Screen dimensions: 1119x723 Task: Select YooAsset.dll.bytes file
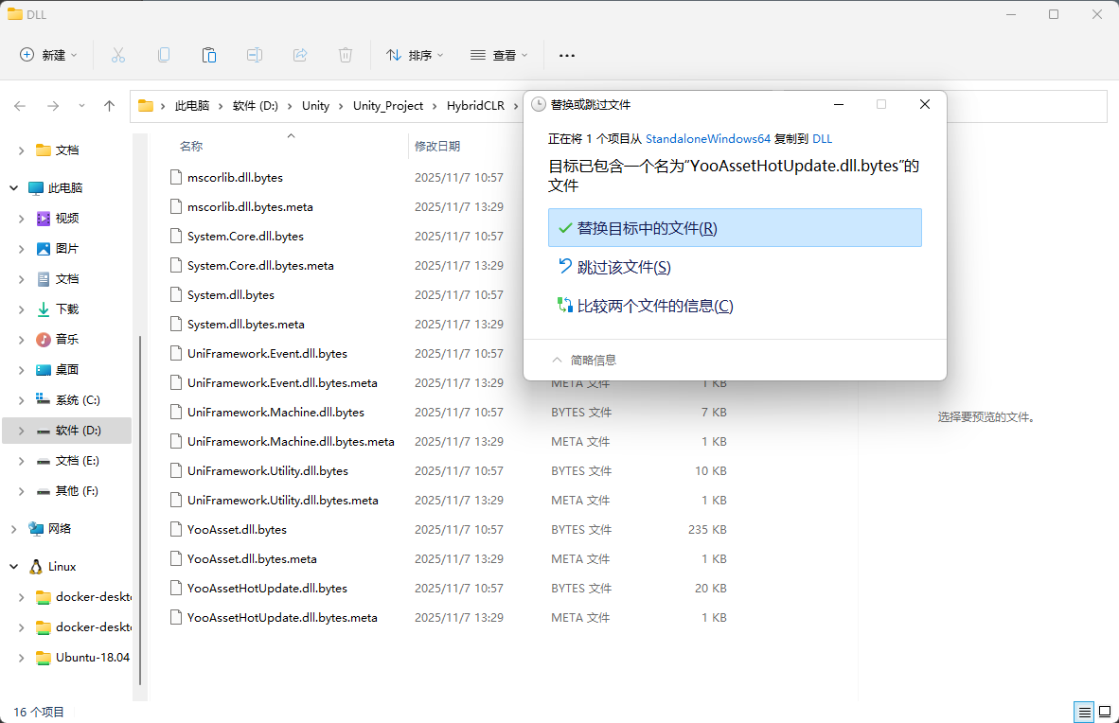click(237, 530)
